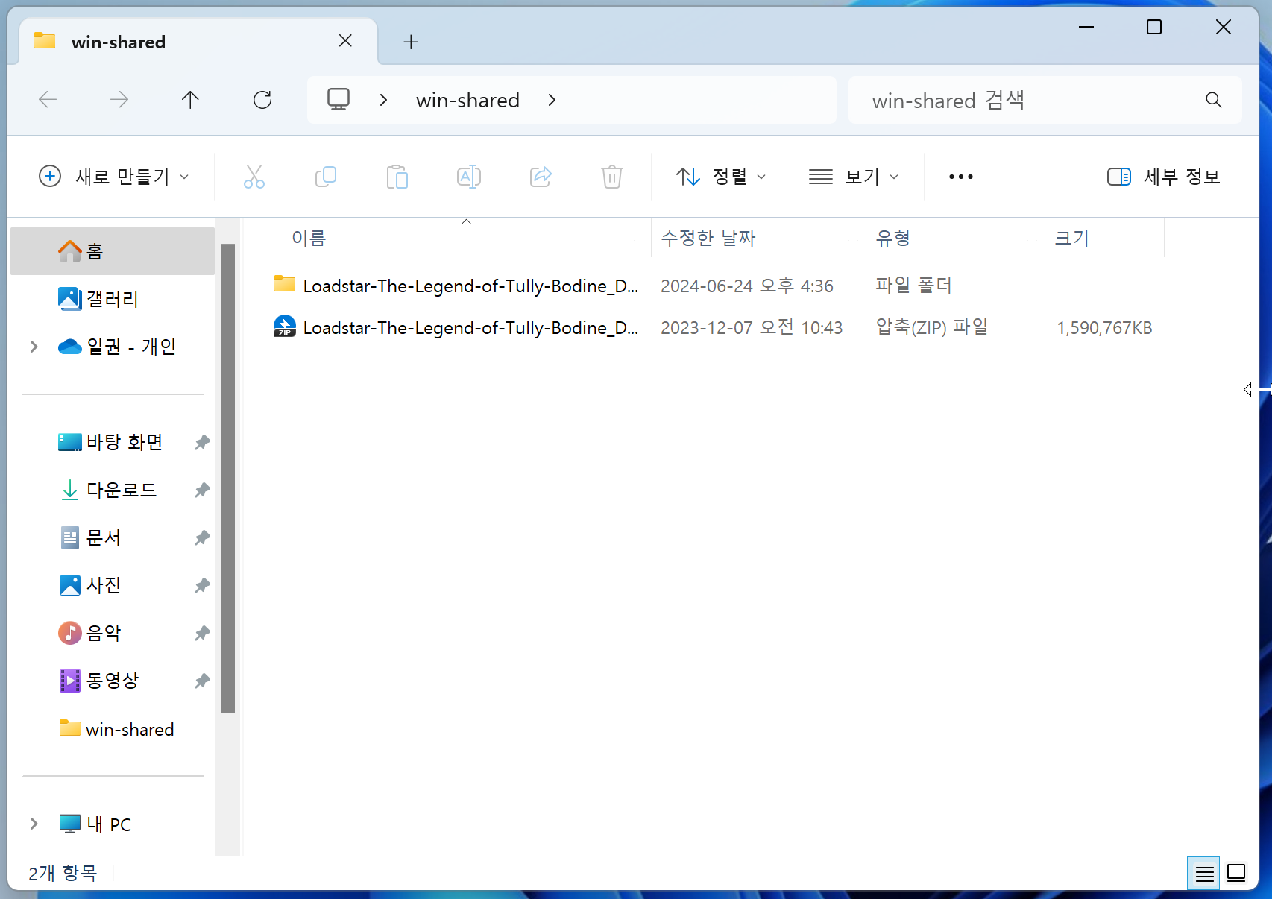The width and height of the screenshot is (1272, 899).
Task: Click pin icon next to 동영상
Action: click(x=202, y=681)
